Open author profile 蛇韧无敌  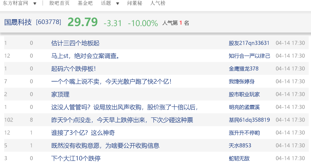239,159
